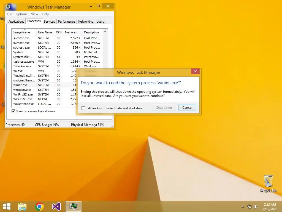Click the taskbar clock showing 2:23 AM

click(x=270, y=206)
